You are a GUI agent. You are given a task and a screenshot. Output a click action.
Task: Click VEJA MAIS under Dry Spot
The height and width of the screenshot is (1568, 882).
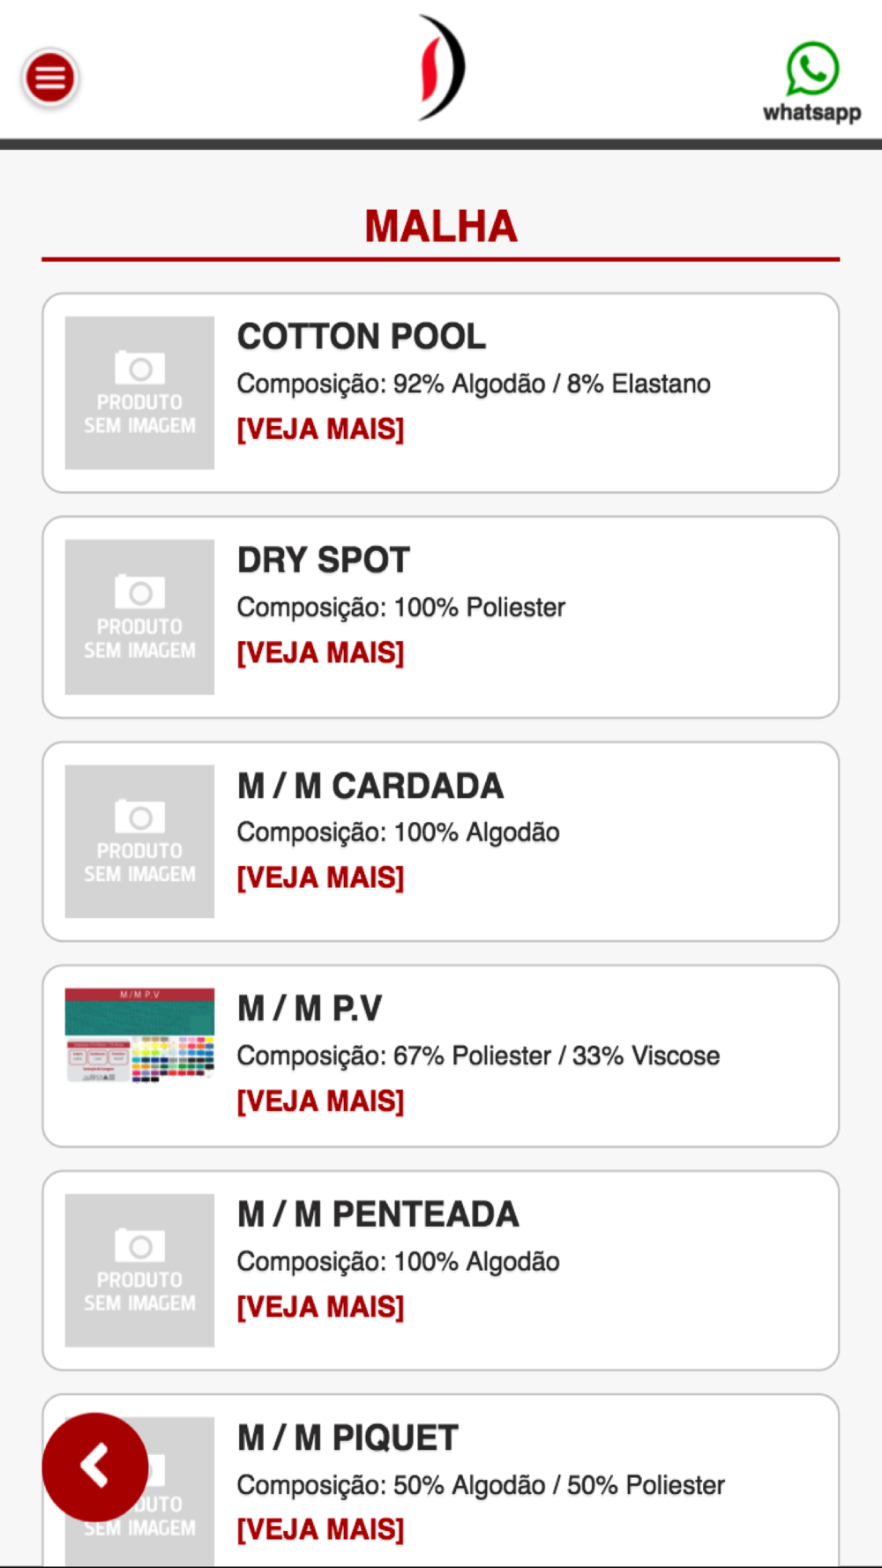[320, 653]
